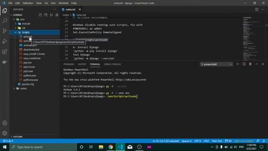268x151 pixels.
Task: Open the Manage gear icon
Action: [5, 133]
